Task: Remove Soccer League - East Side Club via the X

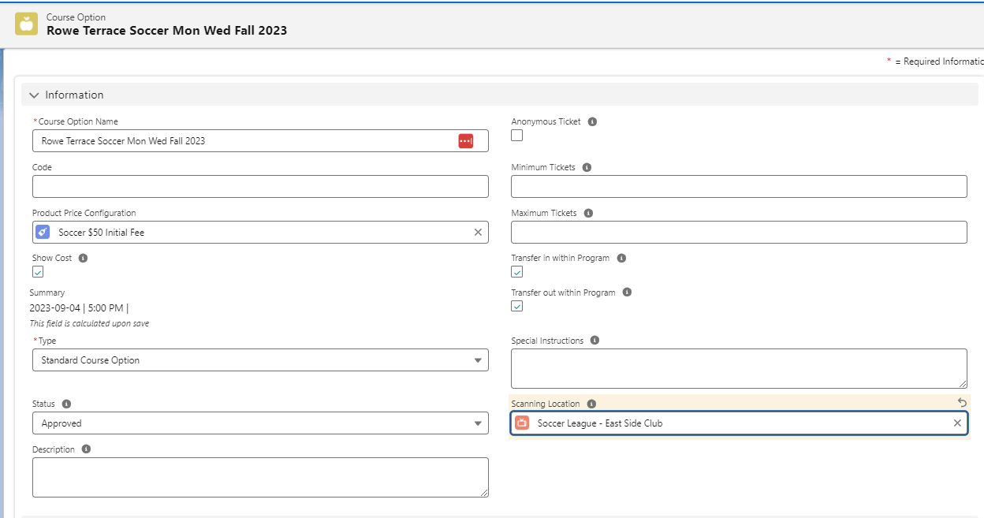Action: coord(956,423)
